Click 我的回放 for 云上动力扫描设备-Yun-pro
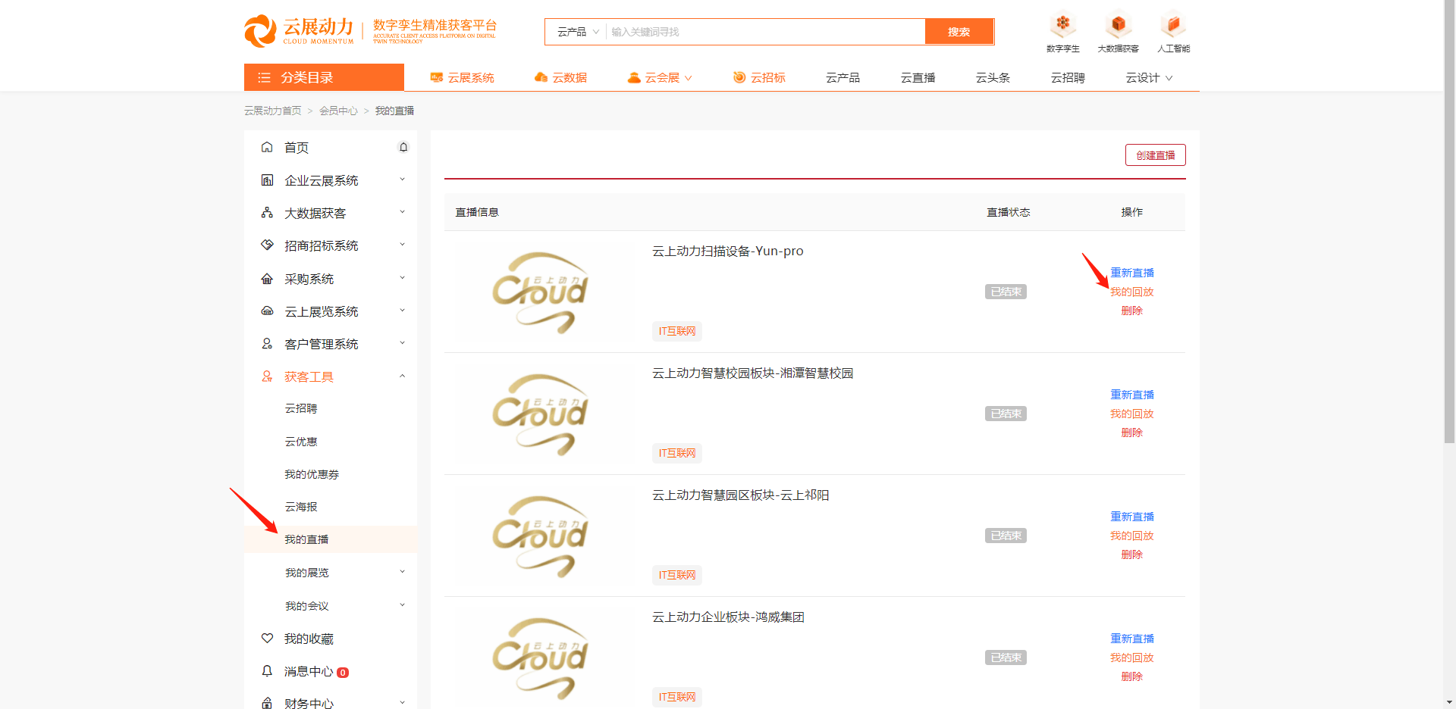 click(1131, 292)
